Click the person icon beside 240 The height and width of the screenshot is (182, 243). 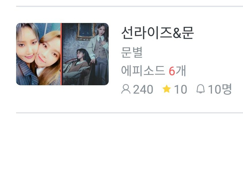126,89
